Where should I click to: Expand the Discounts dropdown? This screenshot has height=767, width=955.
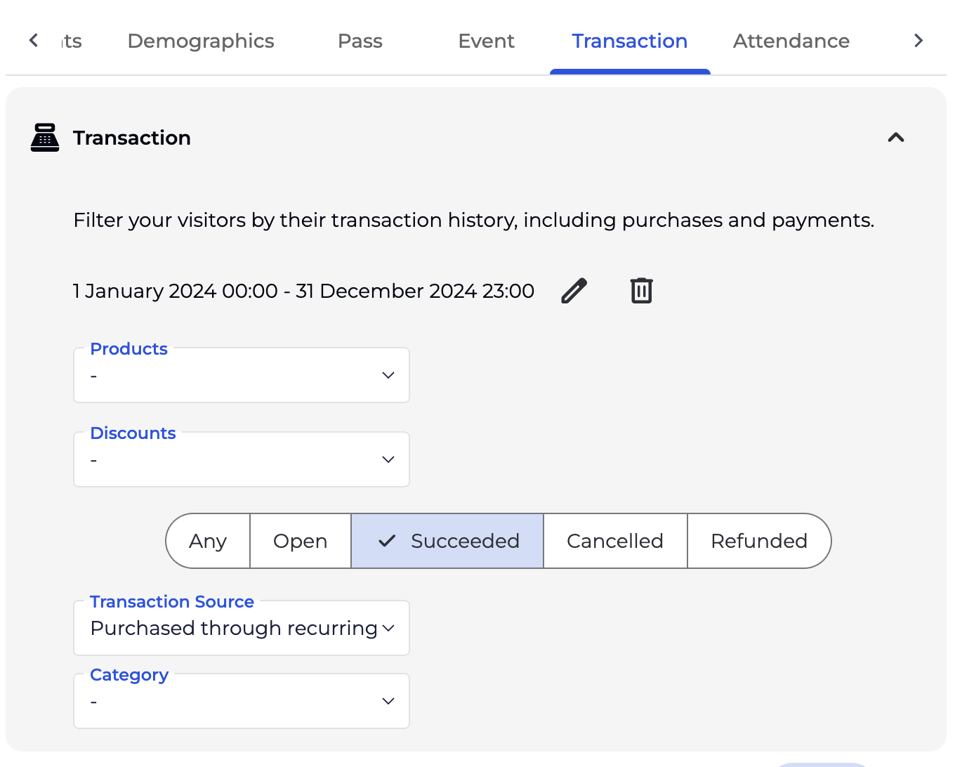[x=242, y=459]
